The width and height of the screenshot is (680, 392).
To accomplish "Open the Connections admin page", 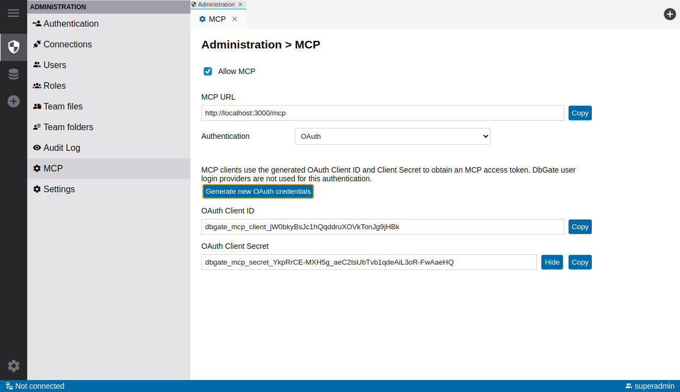I will point(109,44).
